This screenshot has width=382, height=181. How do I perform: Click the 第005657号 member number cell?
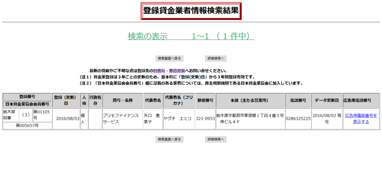pos(27,126)
